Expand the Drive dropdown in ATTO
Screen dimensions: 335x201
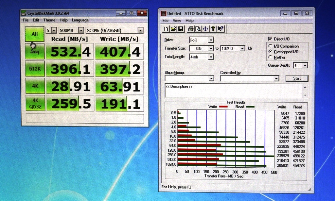(x=211, y=40)
